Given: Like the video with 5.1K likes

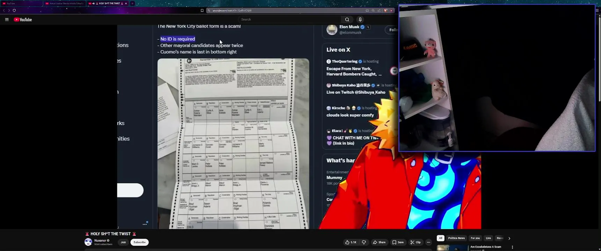Looking at the screenshot, I should tap(351, 242).
